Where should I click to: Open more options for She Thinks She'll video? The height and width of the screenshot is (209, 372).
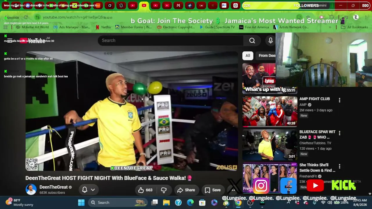(x=339, y=166)
